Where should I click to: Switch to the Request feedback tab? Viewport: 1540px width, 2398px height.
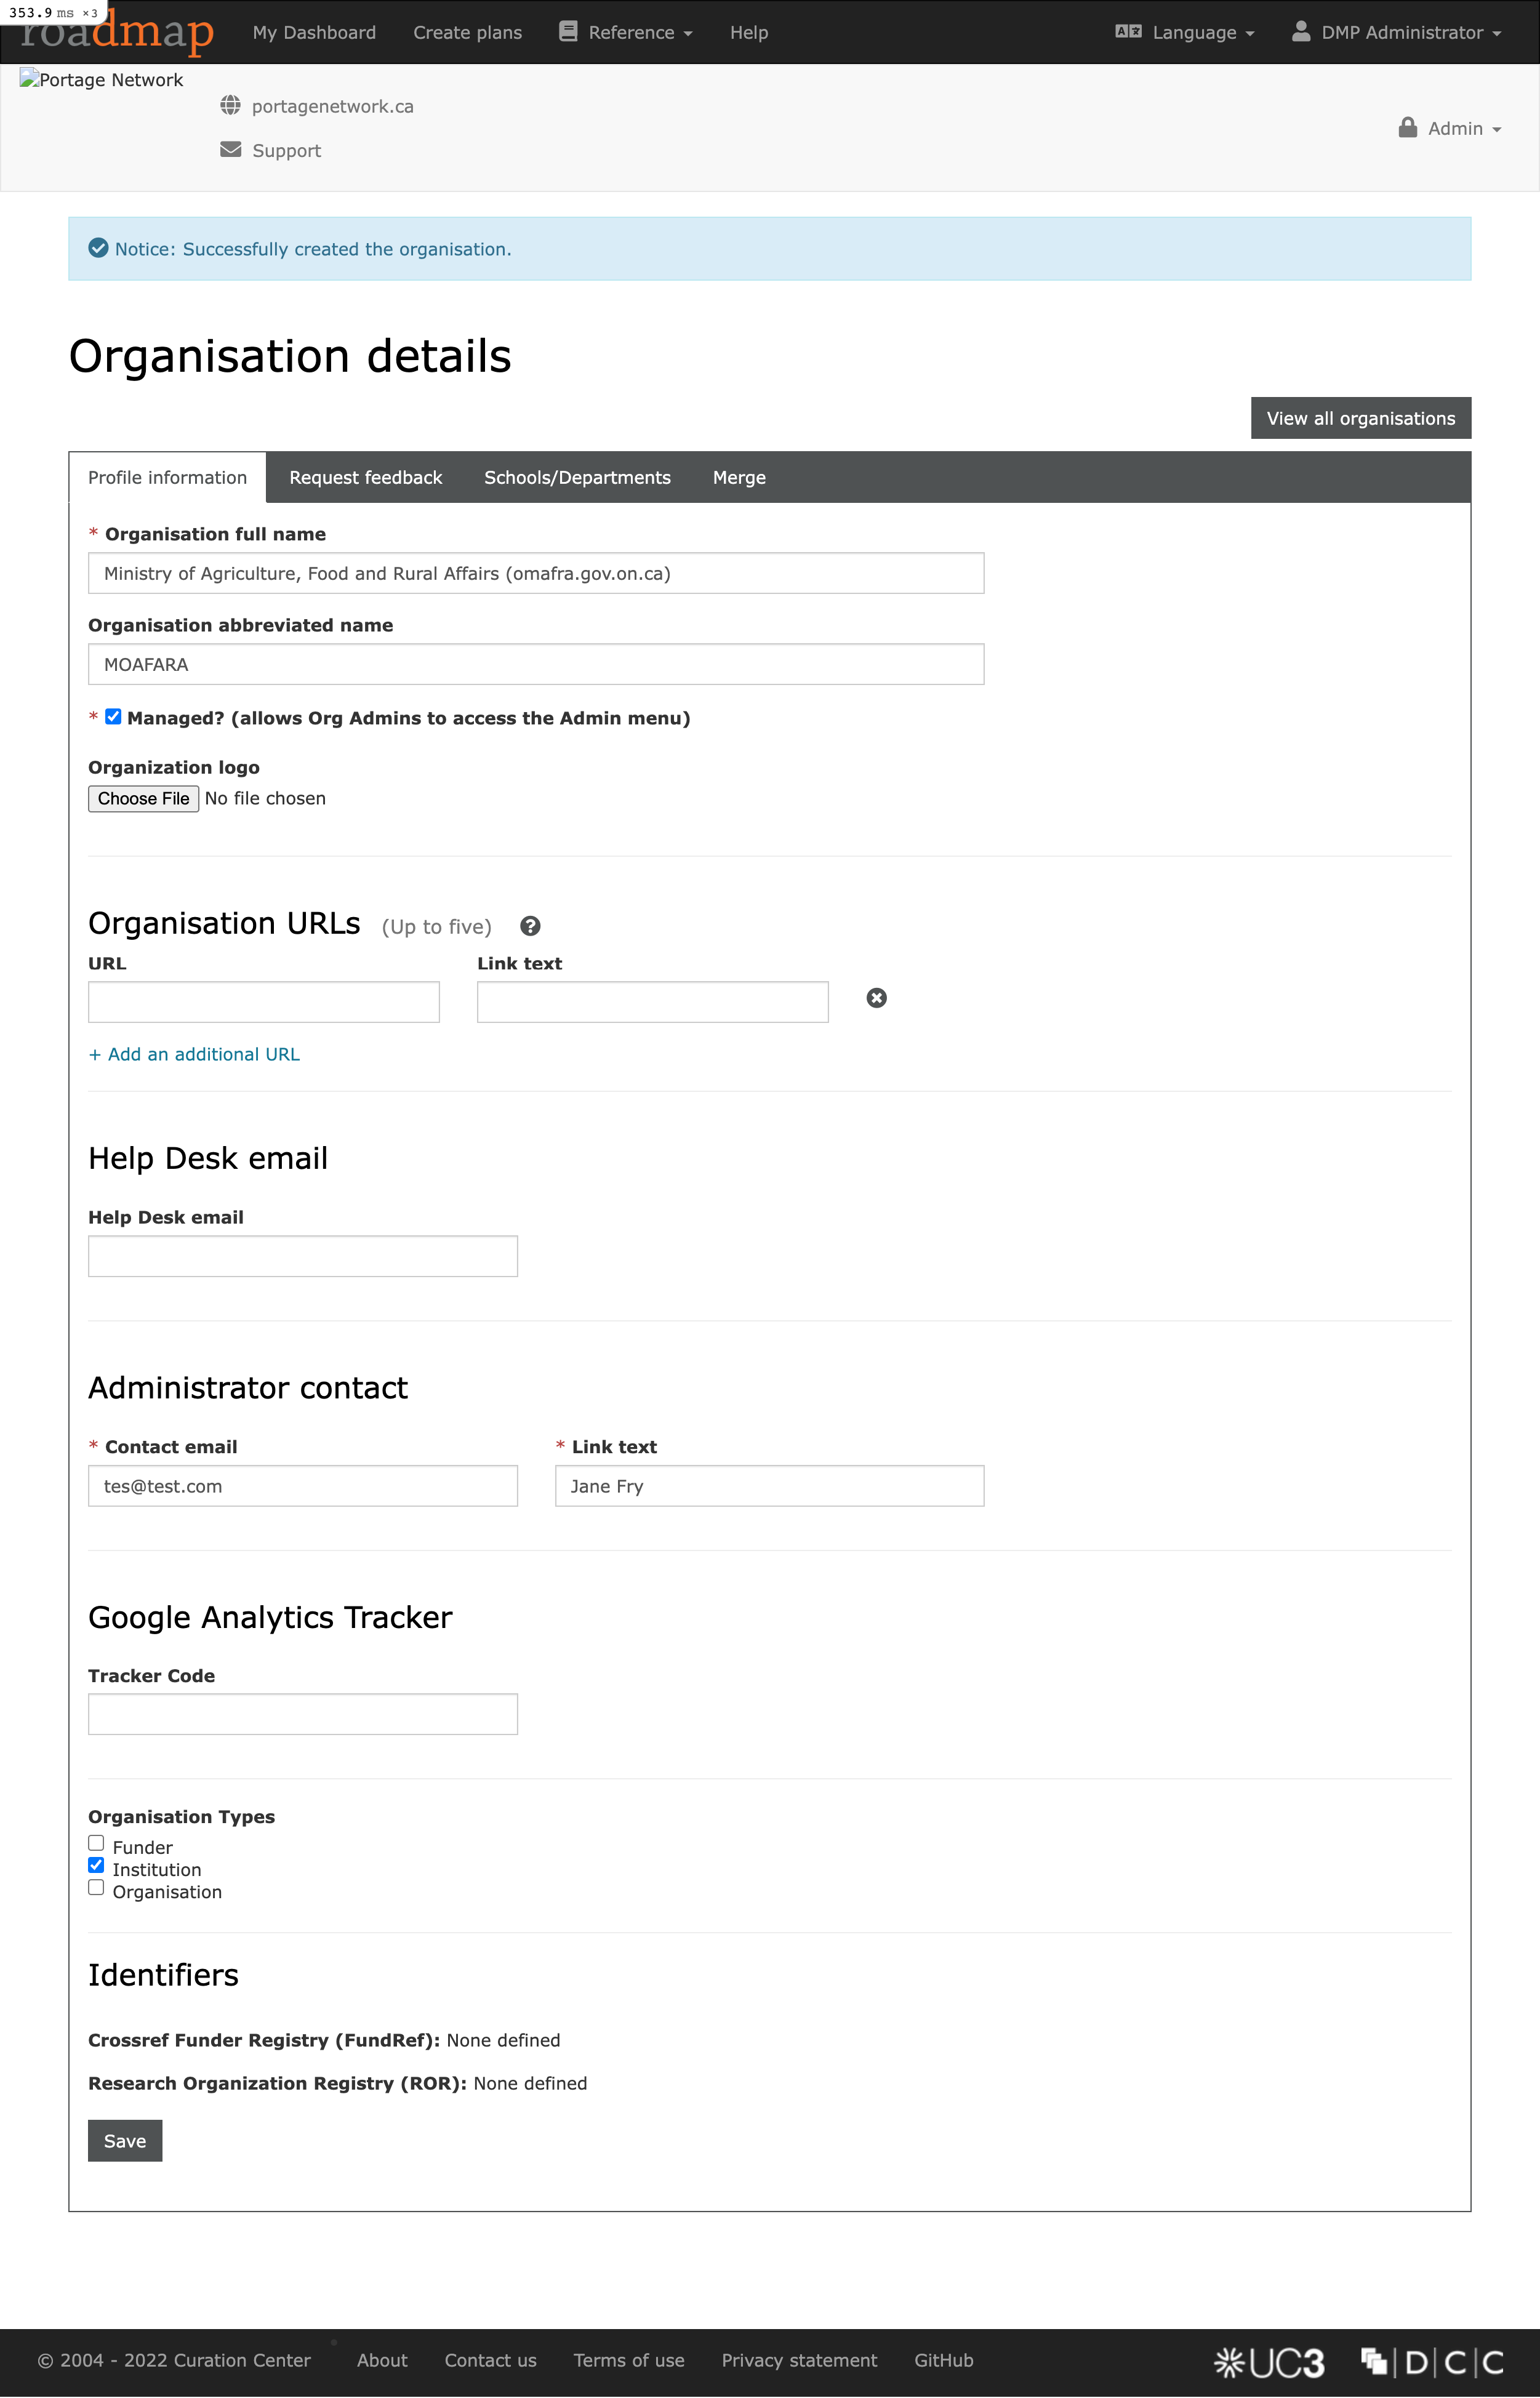click(365, 477)
